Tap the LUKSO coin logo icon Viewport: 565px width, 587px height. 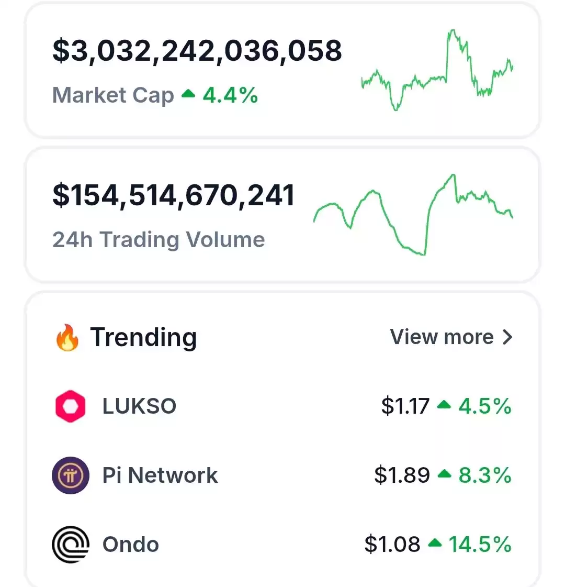pos(70,406)
